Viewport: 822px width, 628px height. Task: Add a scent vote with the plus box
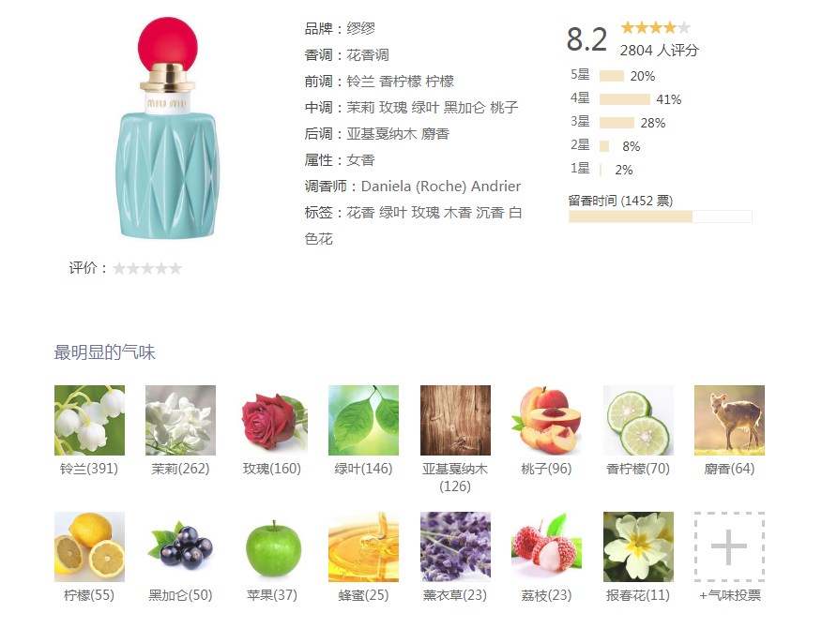[x=729, y=546]
